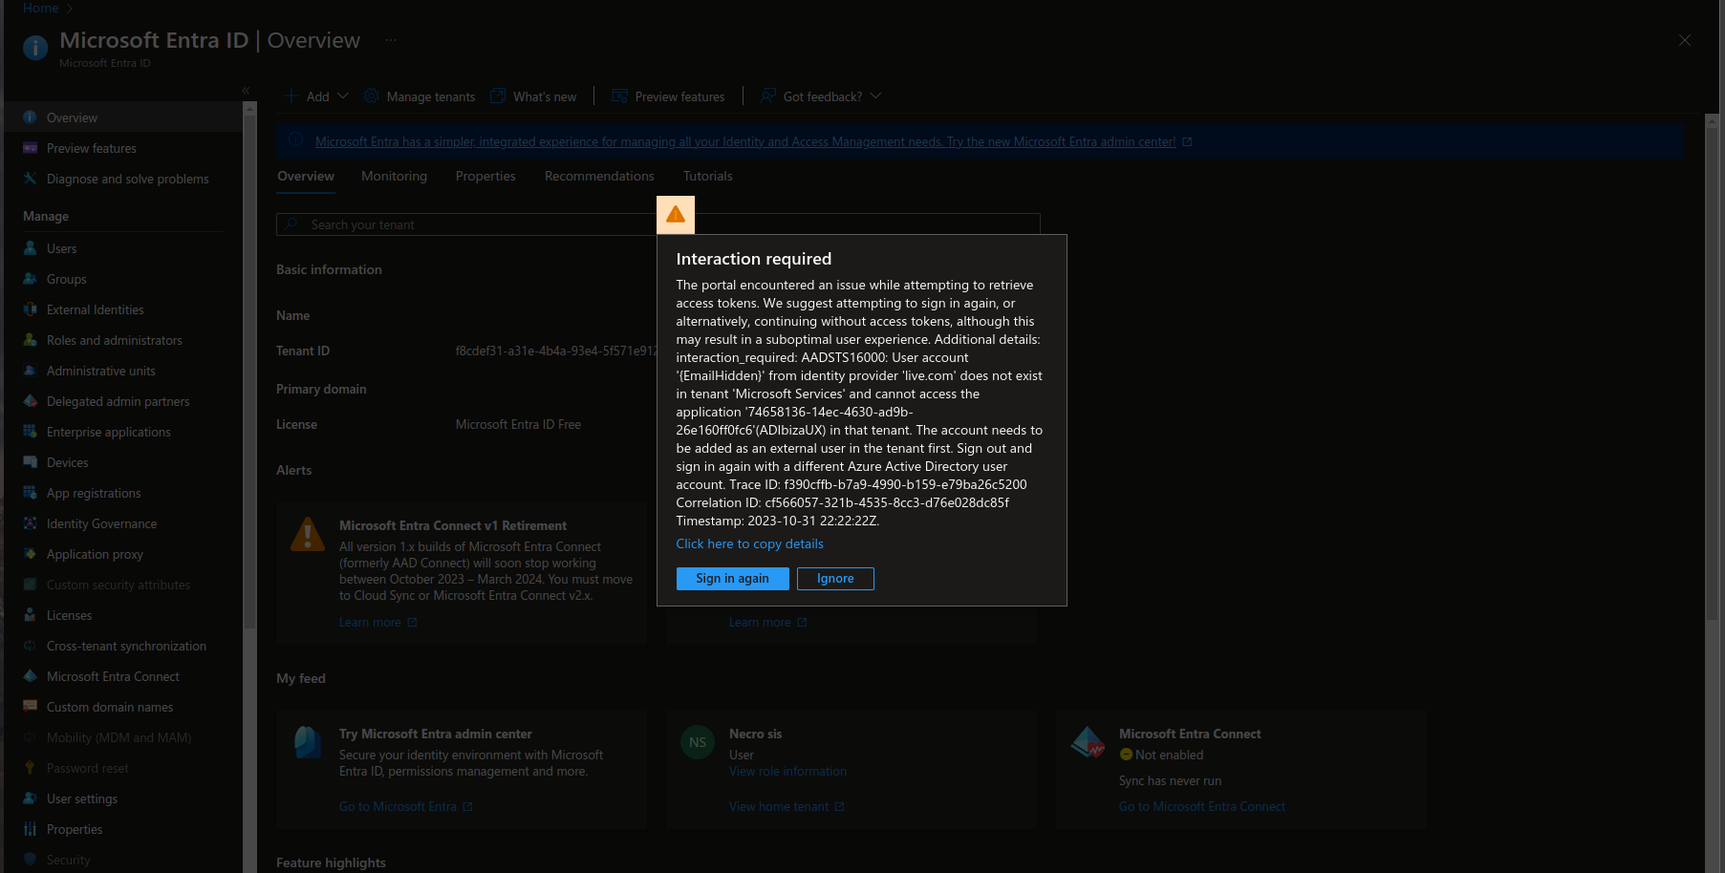Open Groups icon in sidebar
The width and height of the screenshot is (1725, 873).
[x=30, y=279]
